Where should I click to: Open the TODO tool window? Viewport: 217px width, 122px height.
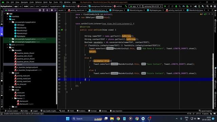pyautogui.click(x=71, y=111)
